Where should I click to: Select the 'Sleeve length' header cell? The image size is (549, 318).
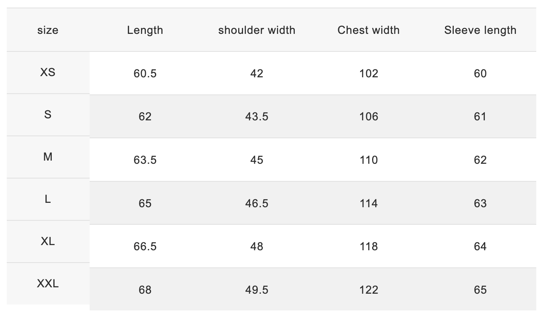point(480,30)
